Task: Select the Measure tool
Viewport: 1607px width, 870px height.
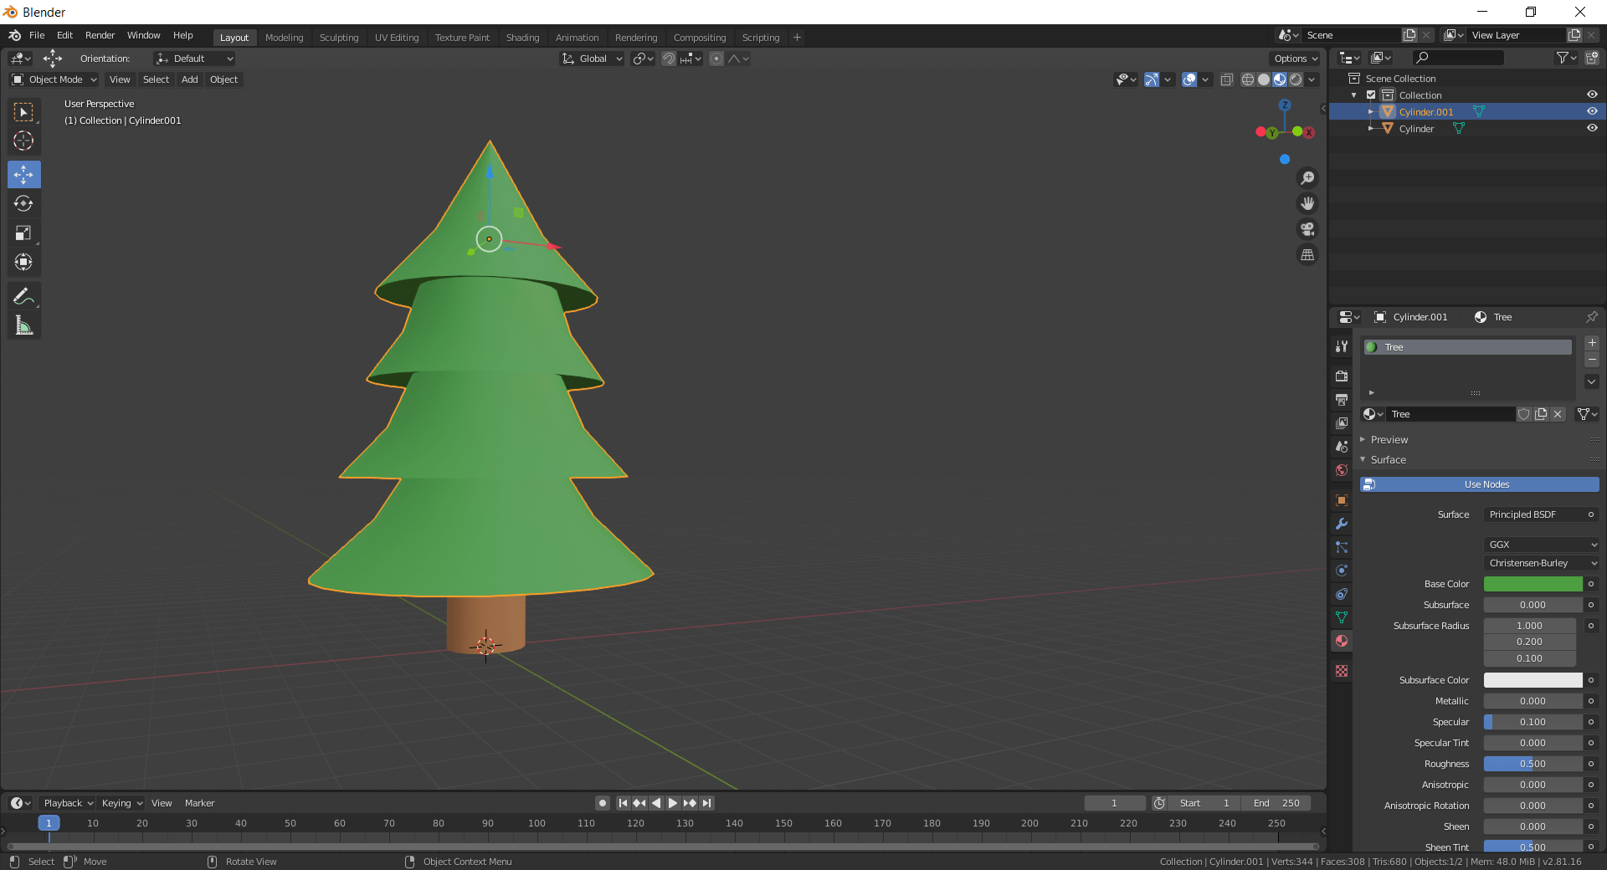Action: (x=23, y=325)
